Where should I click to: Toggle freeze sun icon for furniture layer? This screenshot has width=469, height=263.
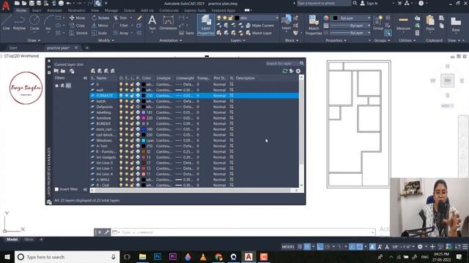127,118
